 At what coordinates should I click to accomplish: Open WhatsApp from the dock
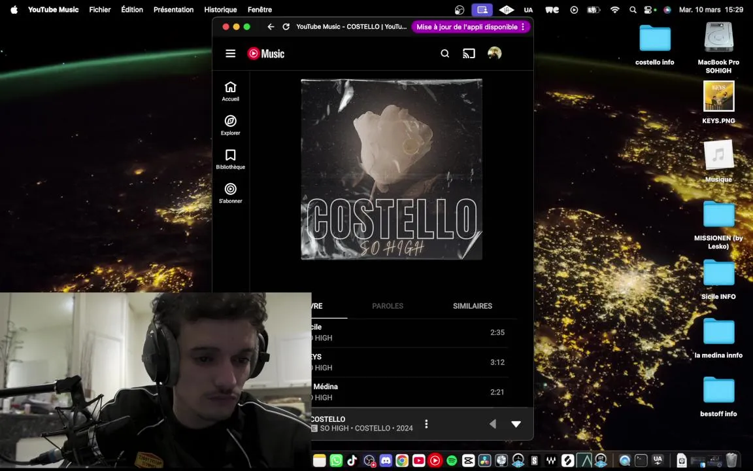(x=336, y=461)
